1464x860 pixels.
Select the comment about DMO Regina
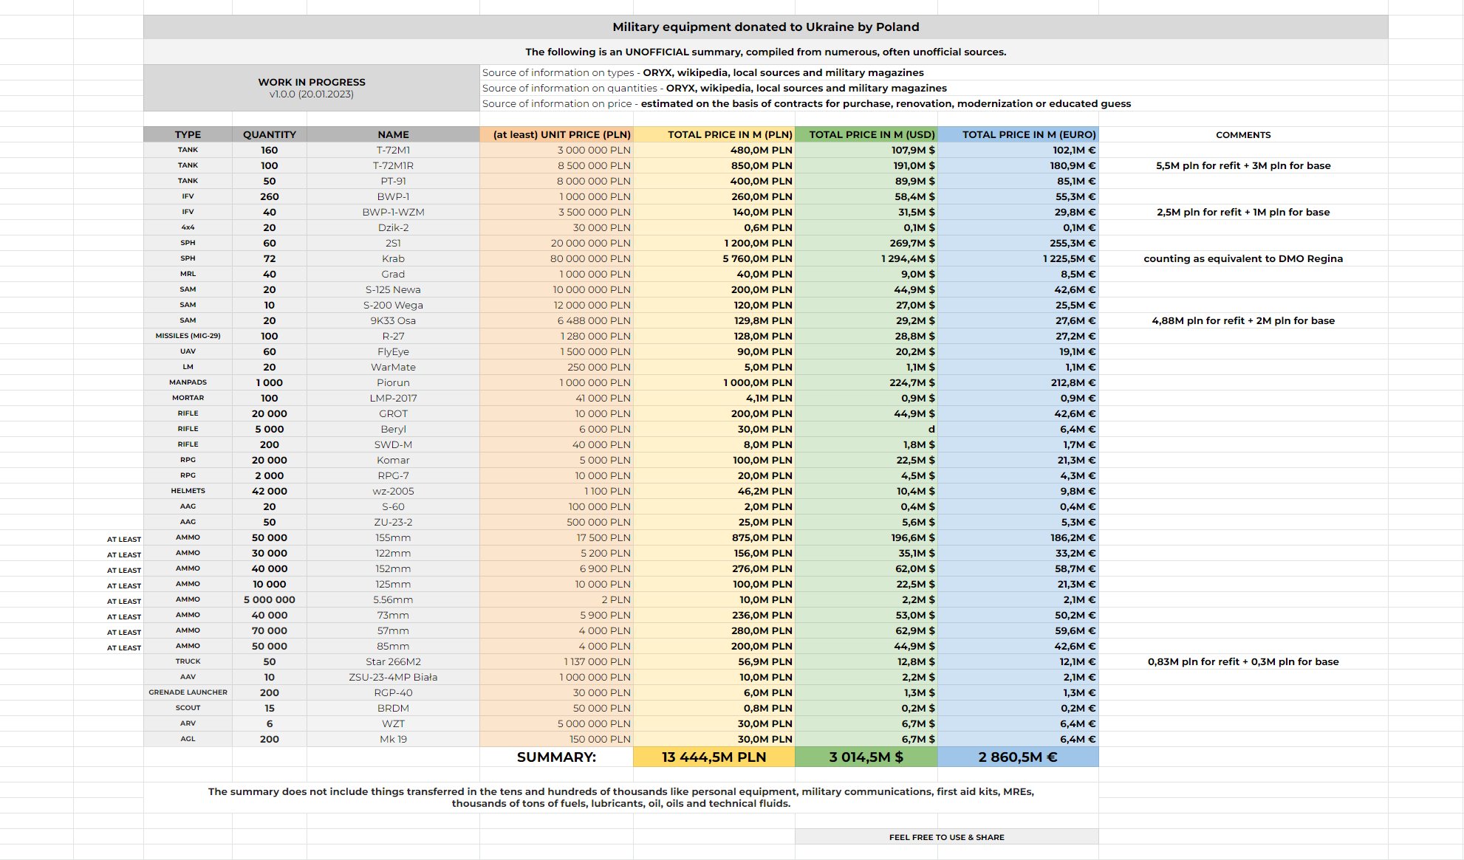(x=1243, y=258)
